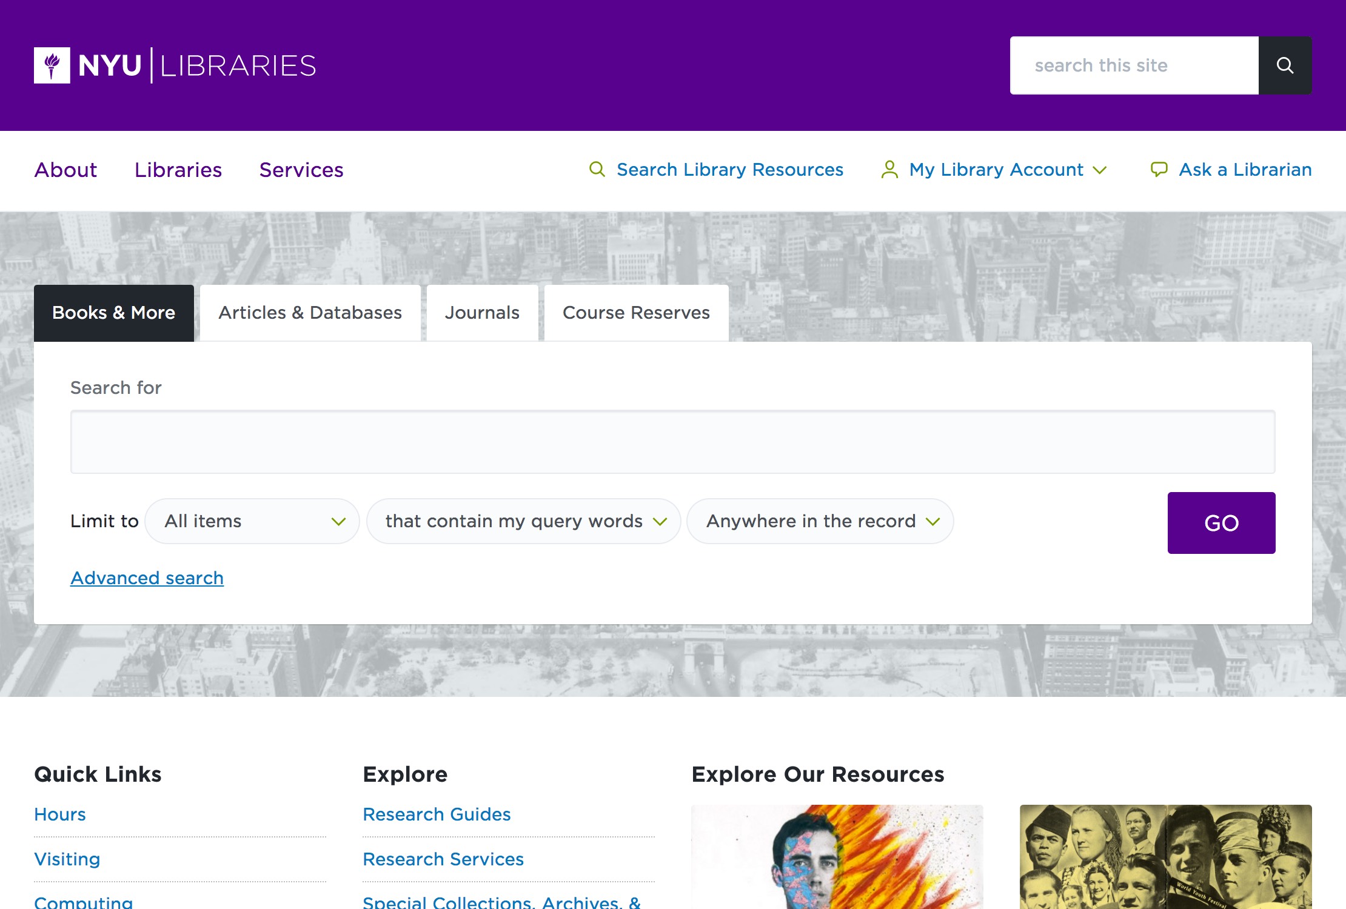Click the Ask a Librarian chat bubble icon

(1159, 170)
